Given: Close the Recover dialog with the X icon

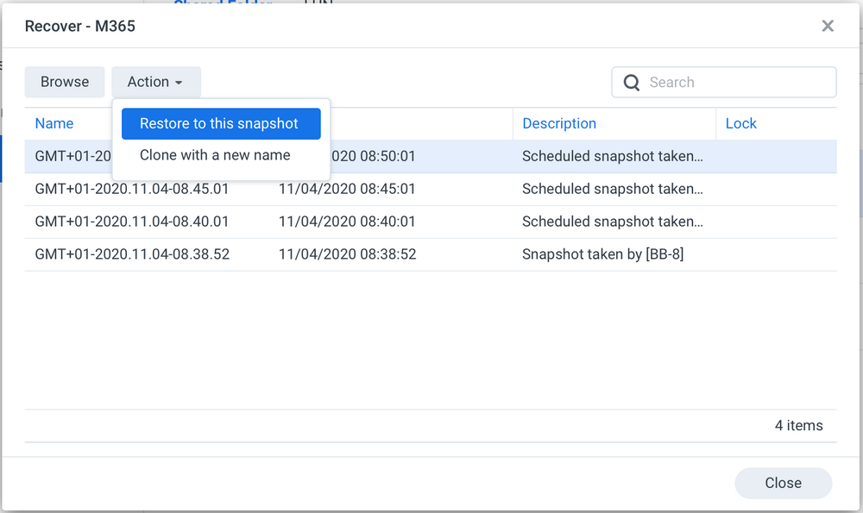Looking at the screenshot, I should [x=828, y=26].
